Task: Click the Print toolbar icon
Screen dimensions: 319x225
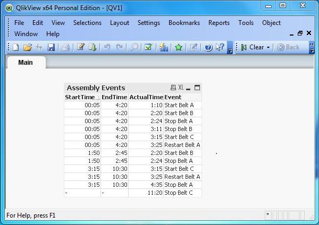Action: pyautogui.click(x=65, y=47)
